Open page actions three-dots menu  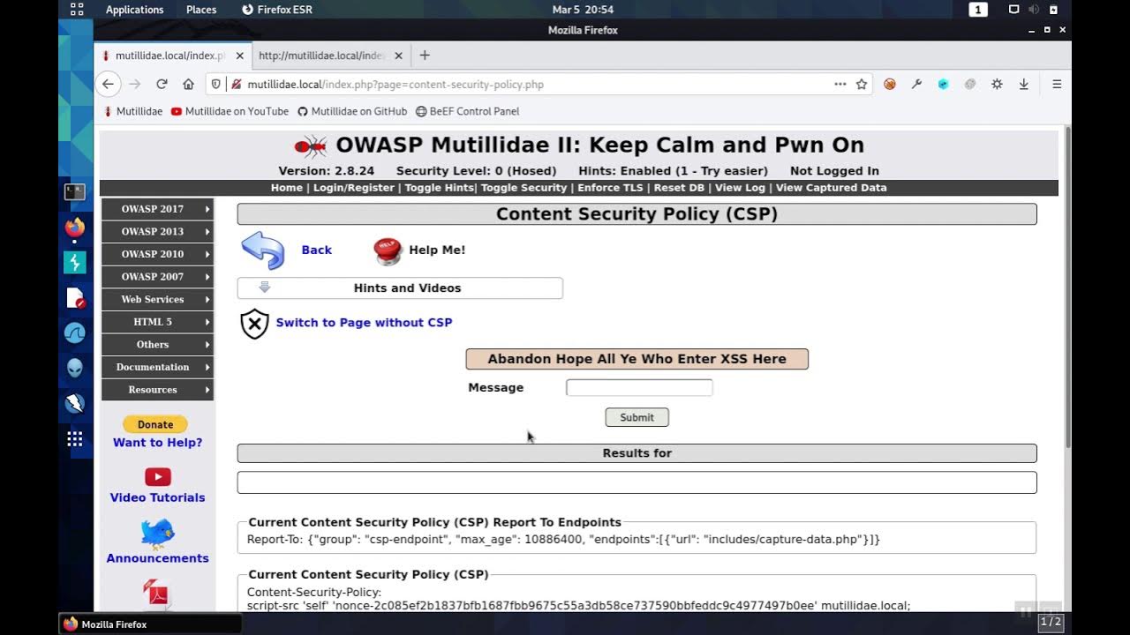840,84
